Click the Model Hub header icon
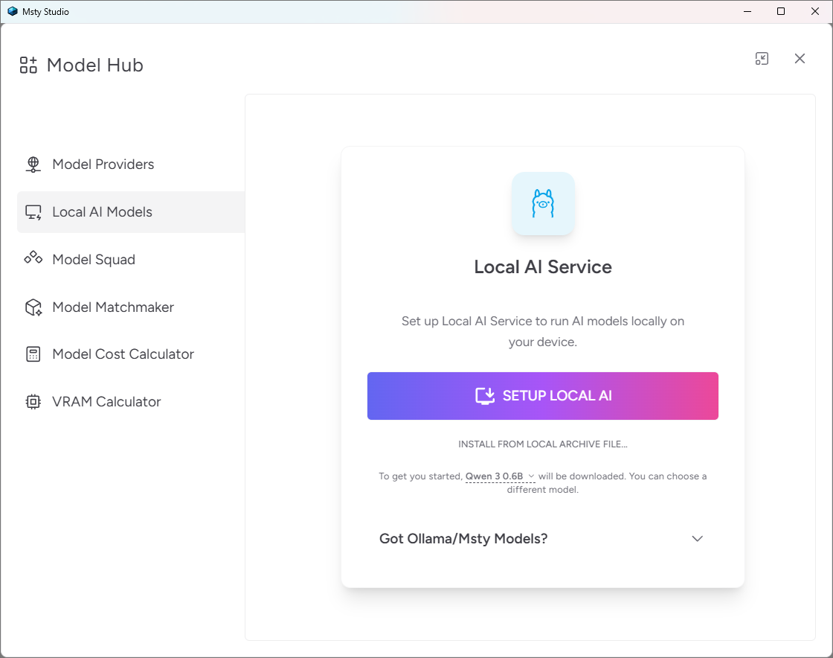This screenshot has height=658, width=833. [x=28, y=65]
